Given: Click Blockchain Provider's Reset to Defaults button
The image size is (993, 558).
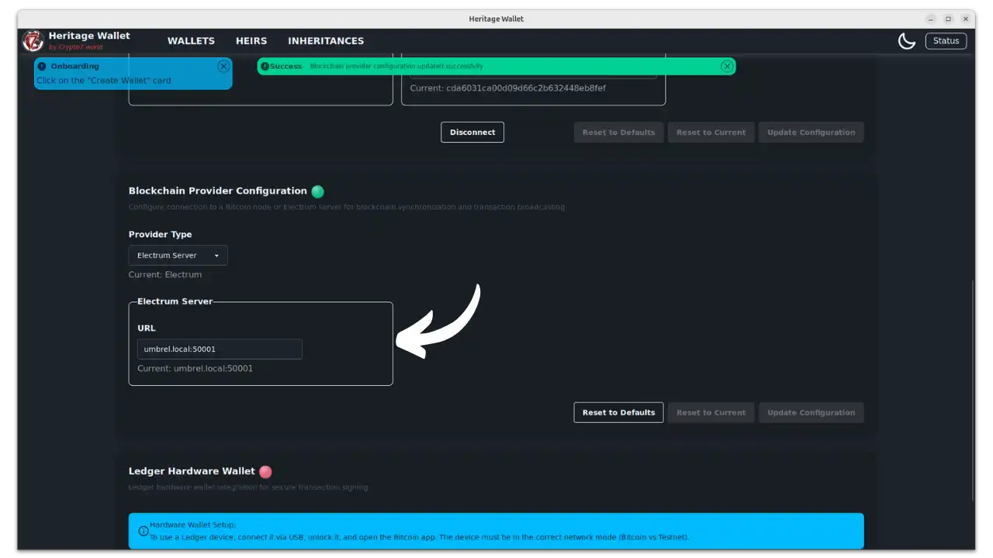Looking at the screenshot, I should click(x=618, y=412).
